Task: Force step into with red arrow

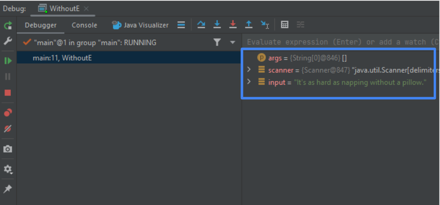Action: click(233, 25)
